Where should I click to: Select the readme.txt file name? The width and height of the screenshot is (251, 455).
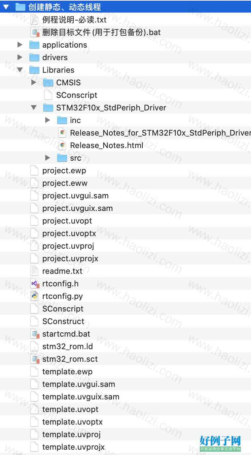(x=62, y=271)
